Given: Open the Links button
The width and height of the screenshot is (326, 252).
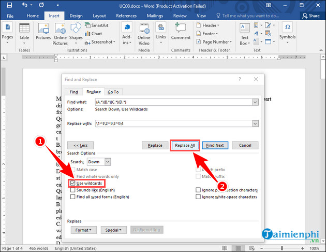Looking at the screenshot, I should pos(161,33).
